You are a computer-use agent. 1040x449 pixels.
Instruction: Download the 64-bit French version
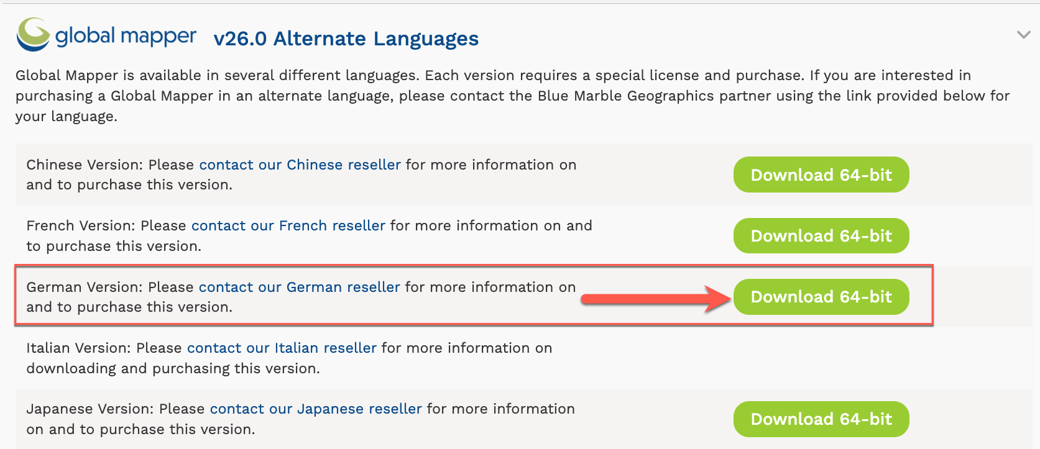[x=821, y=235]
